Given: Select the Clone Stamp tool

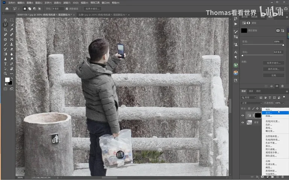Looking at the screenshot, I should [x=12, y=44].
